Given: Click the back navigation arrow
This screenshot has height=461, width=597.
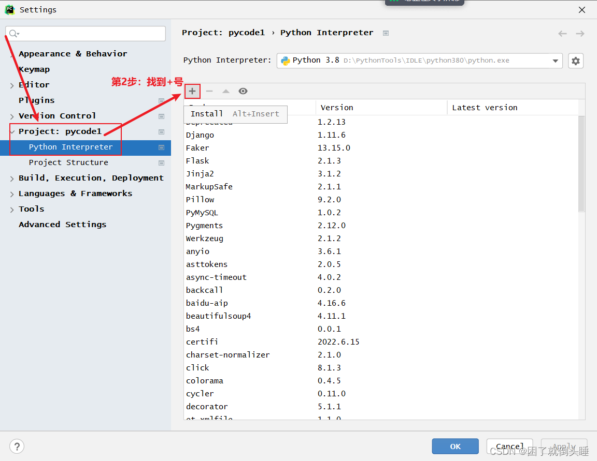Looking at the screenshot, I should (x=562, y=34).
